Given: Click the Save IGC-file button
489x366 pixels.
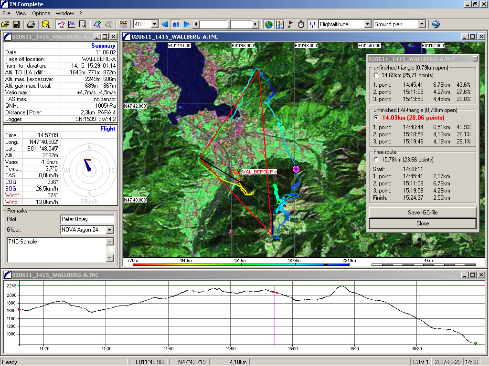Looking at the screenshot, I should click(x=423, y=213).
